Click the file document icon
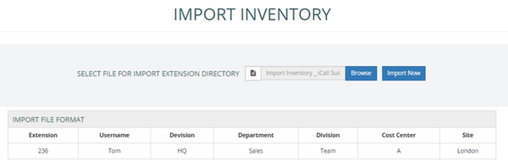The image size is (508, 167). pyautogui.click(x=253, y=73)
